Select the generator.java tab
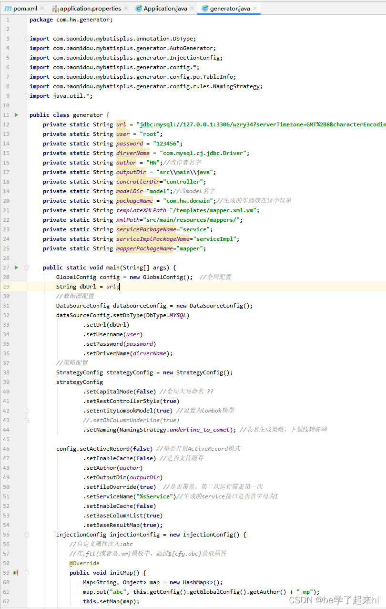386x609 pixels. 230,8
